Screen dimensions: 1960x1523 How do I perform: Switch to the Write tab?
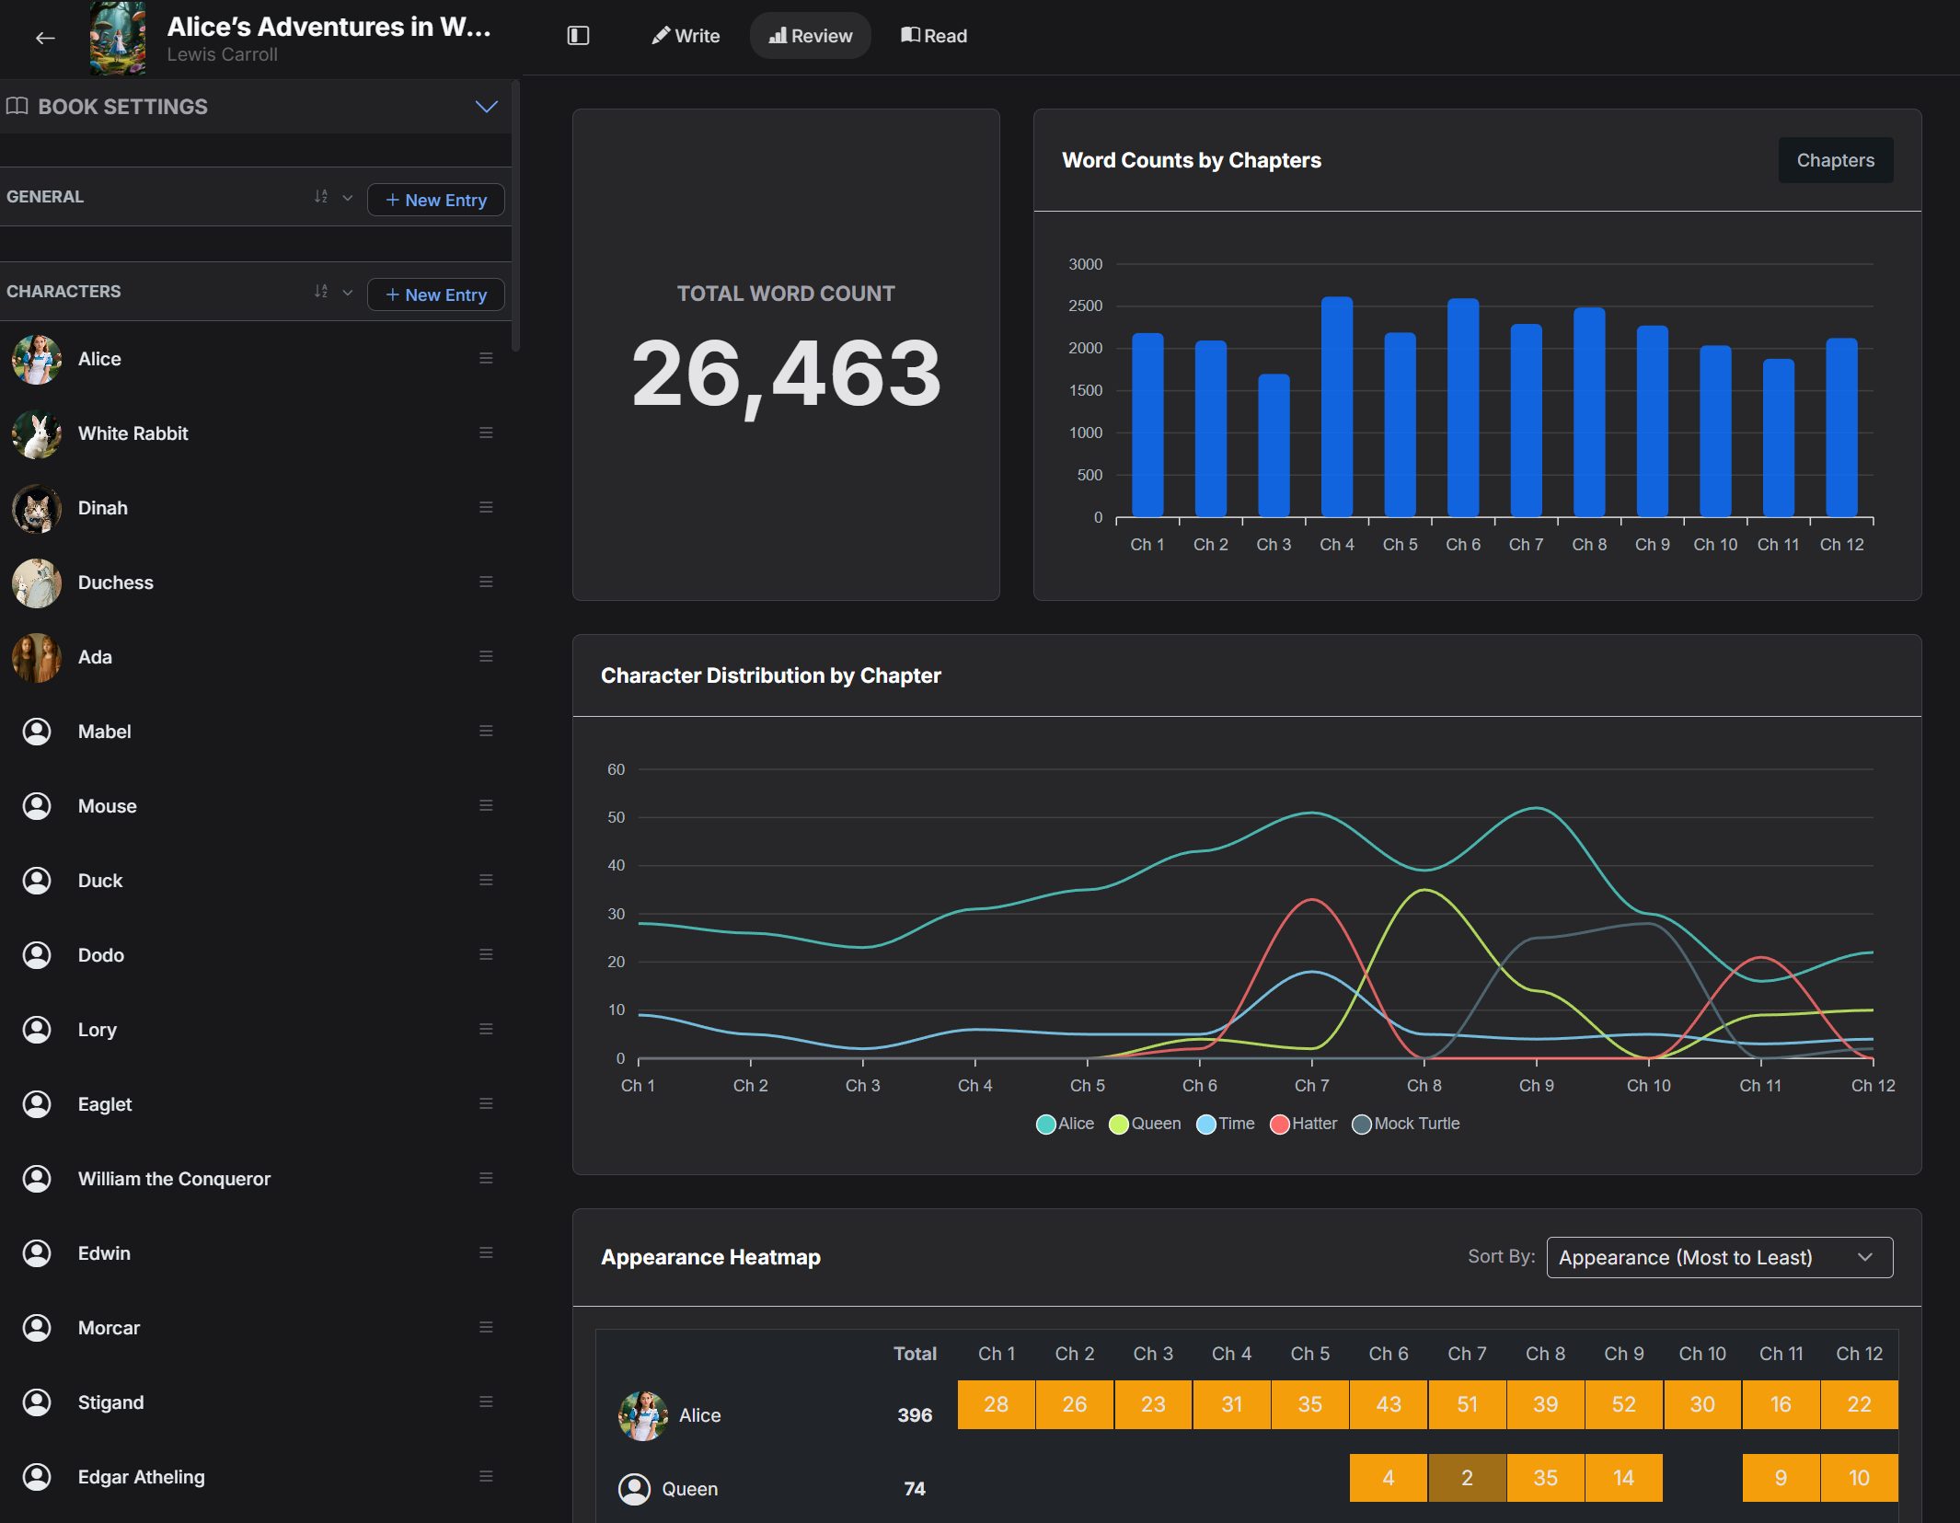click(x=686, y=36)
